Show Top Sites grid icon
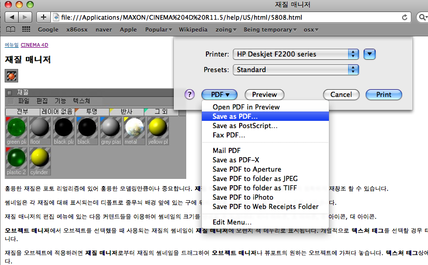Viewport: 428px width, 265px height. pos(26,29)
